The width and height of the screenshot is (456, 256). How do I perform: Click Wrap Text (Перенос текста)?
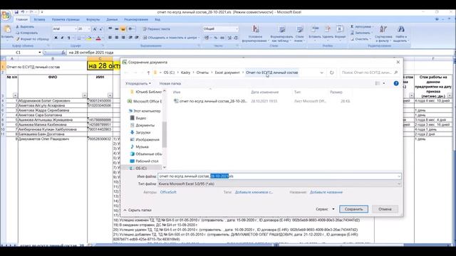coord(156,29)
